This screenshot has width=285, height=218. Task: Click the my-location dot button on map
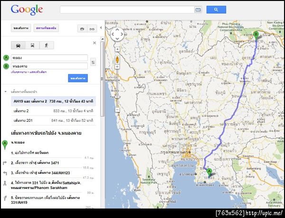[x=118, y=49]
